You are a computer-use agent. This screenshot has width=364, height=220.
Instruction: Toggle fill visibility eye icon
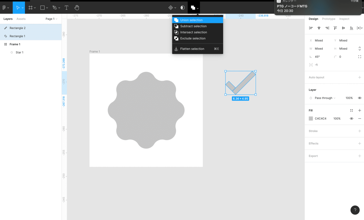click(351, 119)
